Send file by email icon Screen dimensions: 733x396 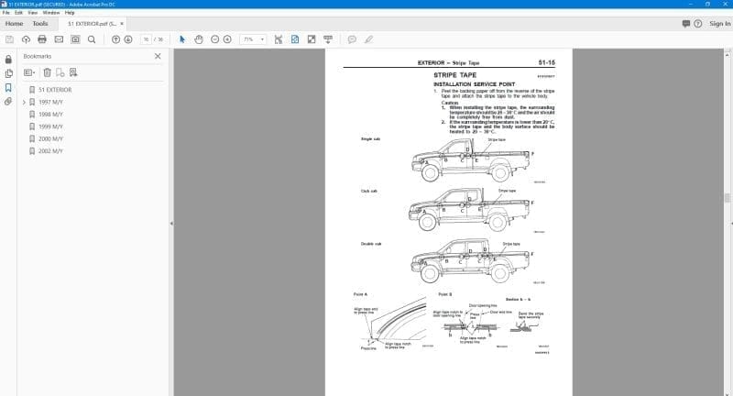click(59, 39)
